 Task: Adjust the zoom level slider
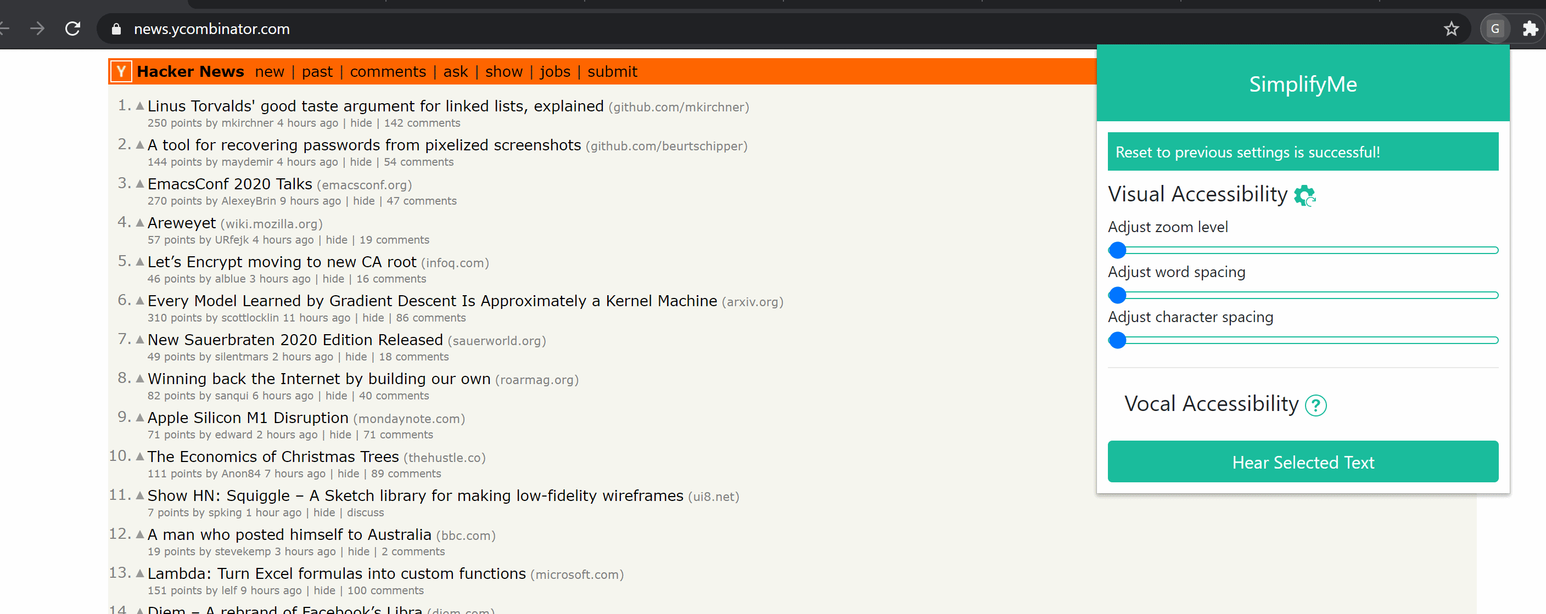[1117, 250]
